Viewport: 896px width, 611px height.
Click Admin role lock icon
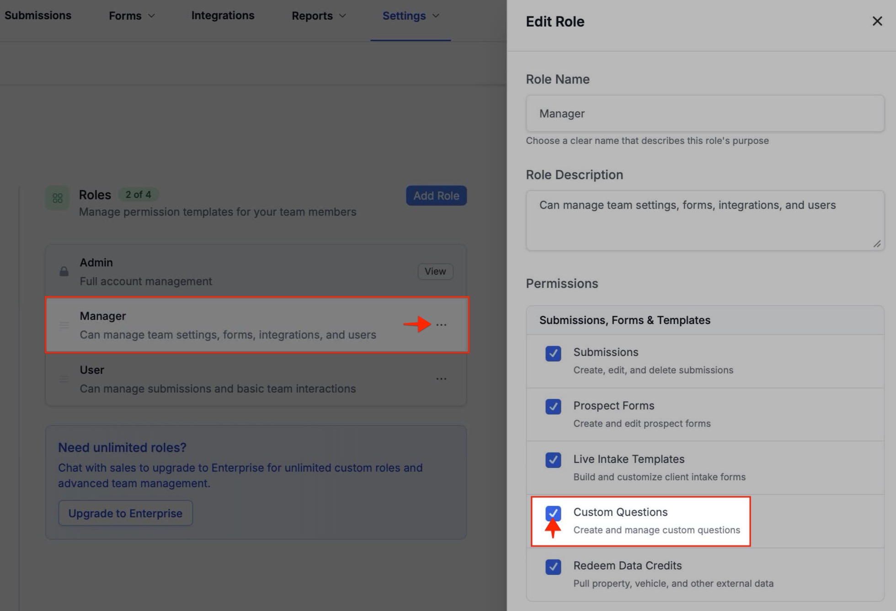pyautogui.click(x=64, y=271)
